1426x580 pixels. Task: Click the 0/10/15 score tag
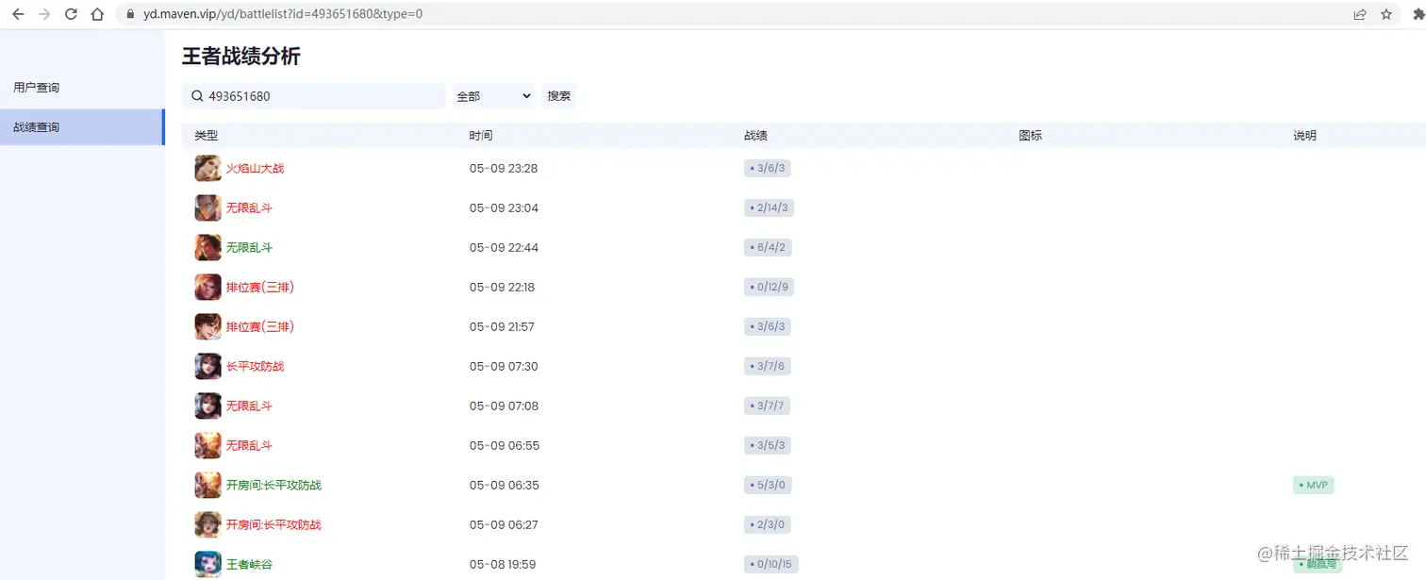coord(771,564)
